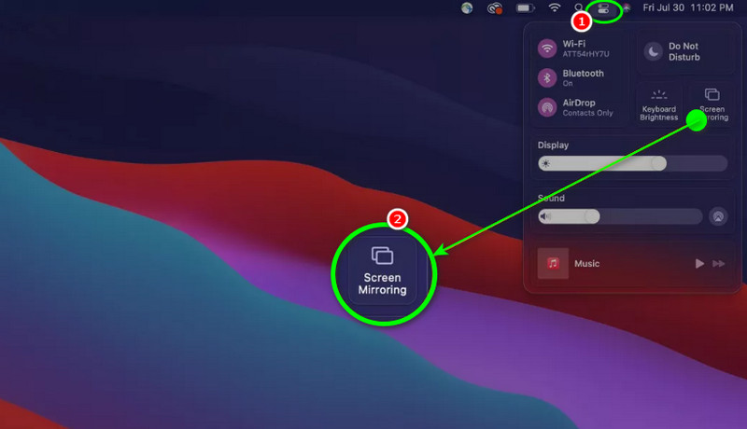747x429 pixels.
Task: Click the battery icon in the menu bar
Action: (x=526, y=8)
